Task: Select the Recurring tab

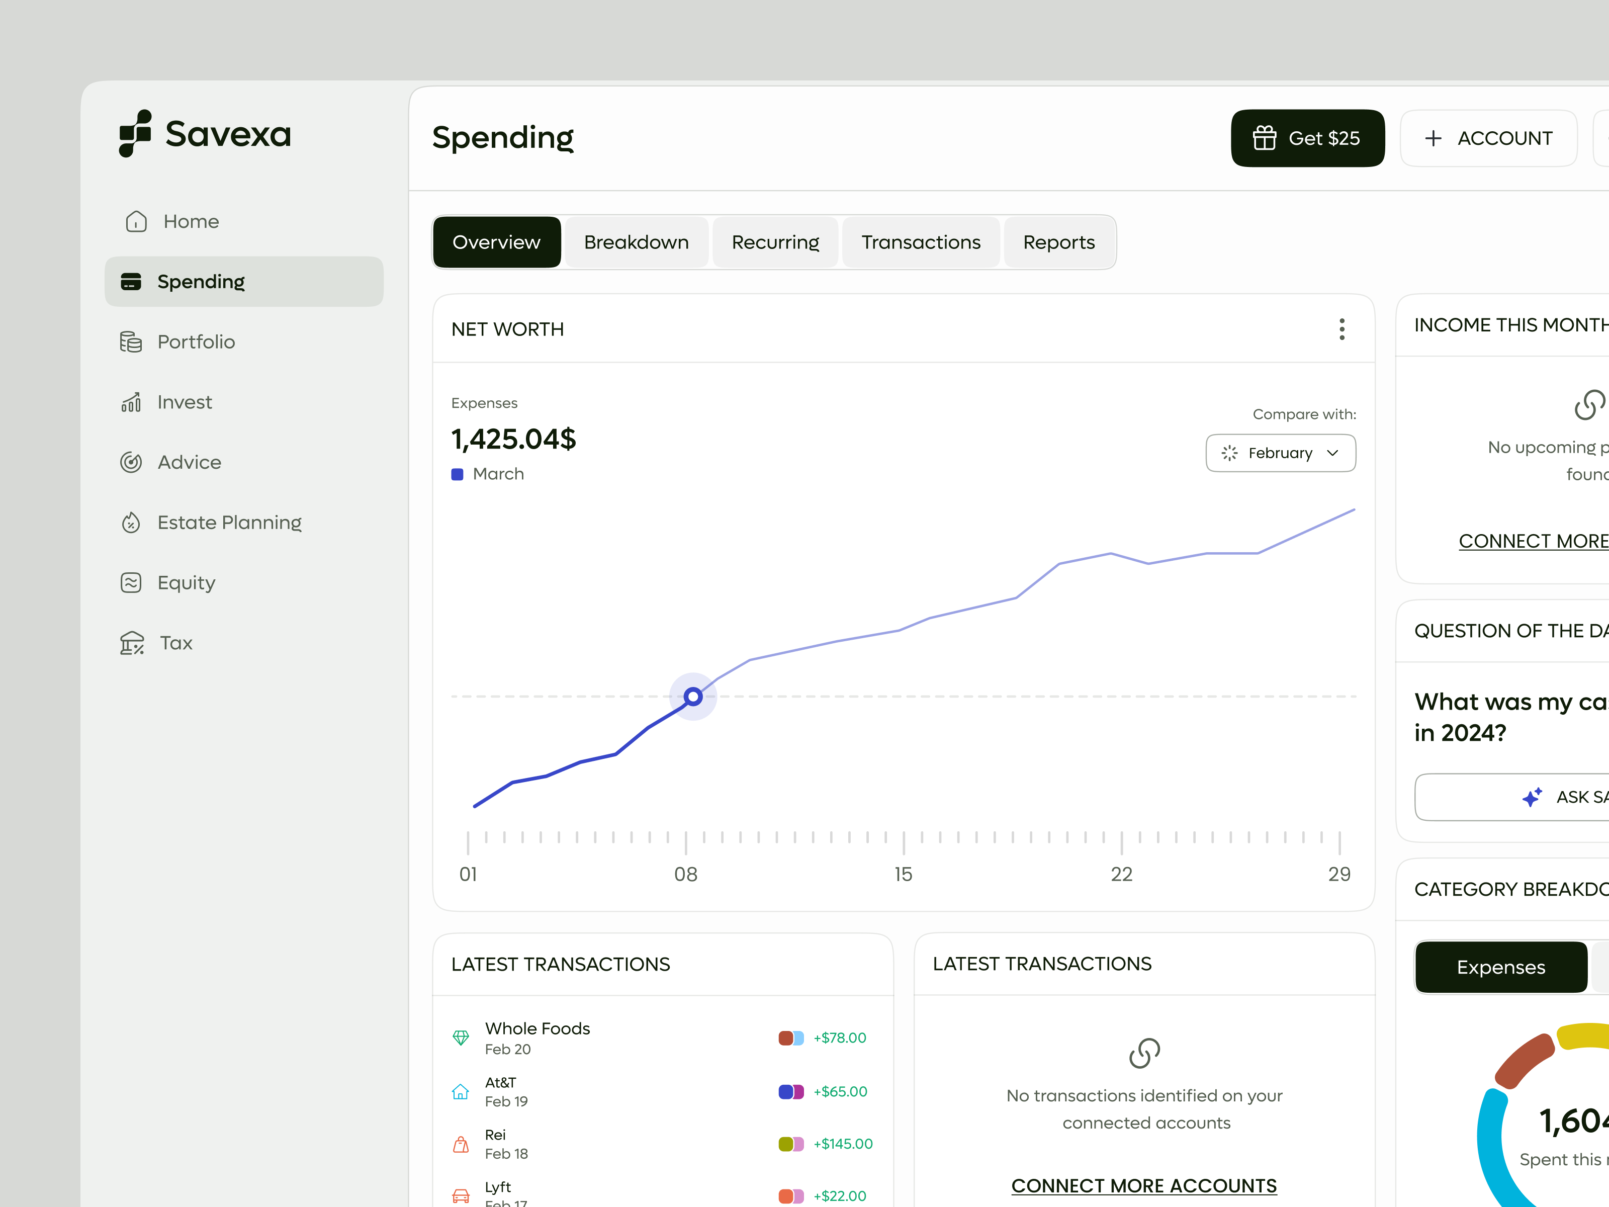Action: point(775,241)
